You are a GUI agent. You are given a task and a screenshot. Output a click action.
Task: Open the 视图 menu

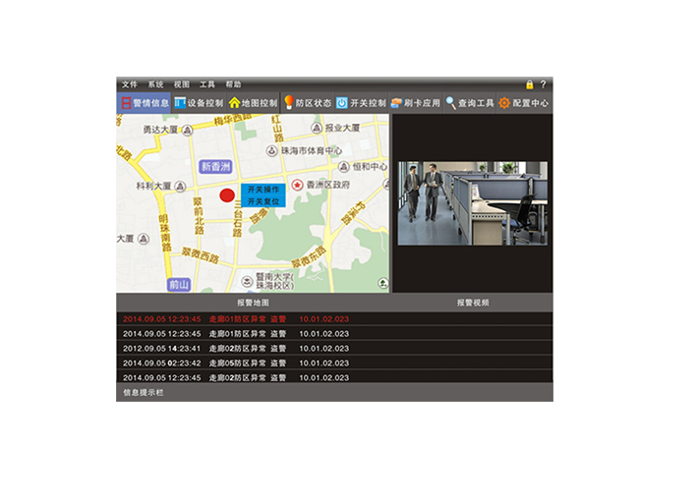click(x=182, y=84)
